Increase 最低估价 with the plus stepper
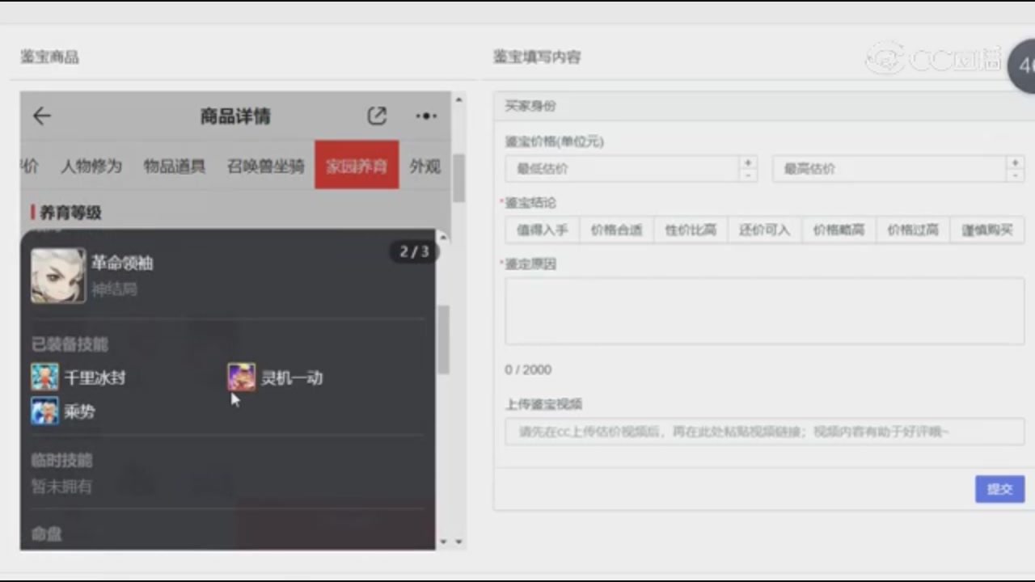 pos(748,162)
